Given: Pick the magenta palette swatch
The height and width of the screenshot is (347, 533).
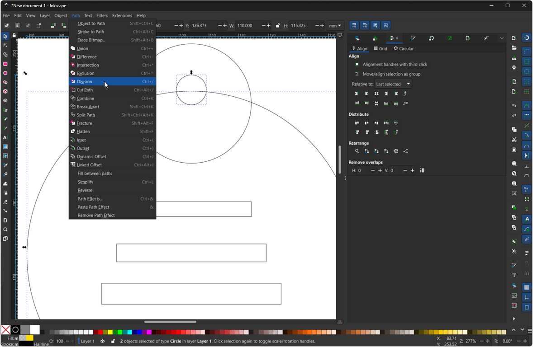Looking at the screenshot, I should (149, 332).
